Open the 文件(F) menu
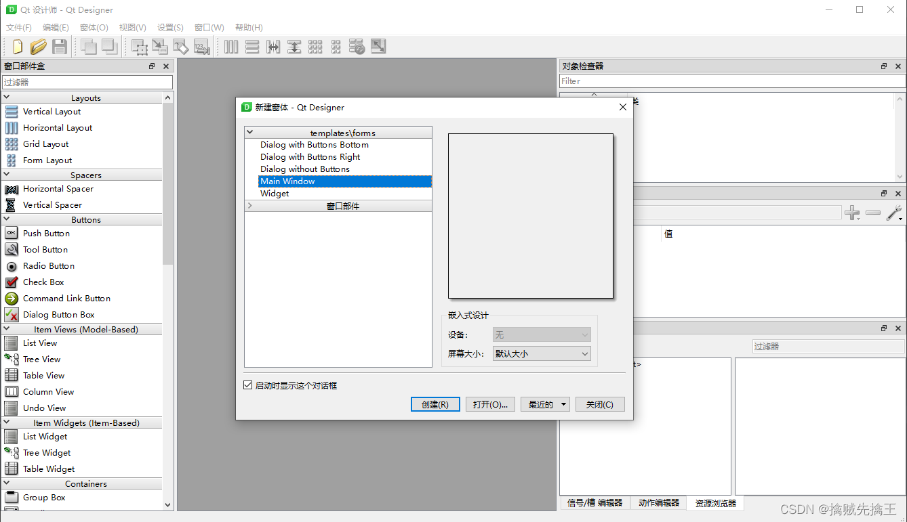 (x=19, y=28)
